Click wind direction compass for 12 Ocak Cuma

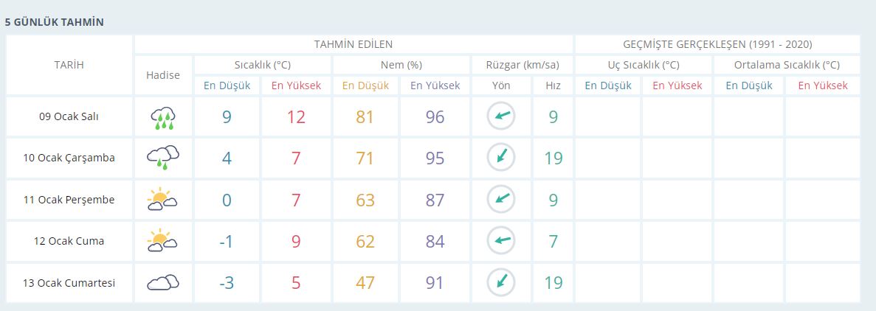point(501,241)
